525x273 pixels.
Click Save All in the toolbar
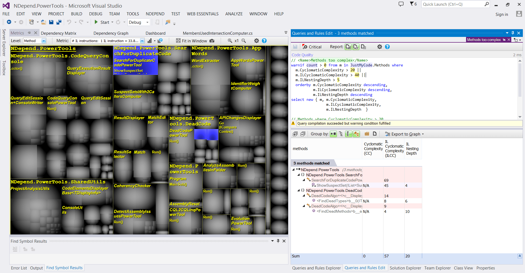click(x=59, y=22)
